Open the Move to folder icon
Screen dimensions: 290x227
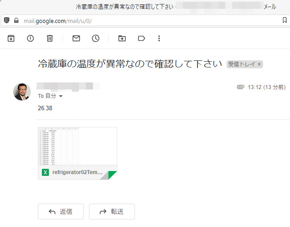point(122,38)
